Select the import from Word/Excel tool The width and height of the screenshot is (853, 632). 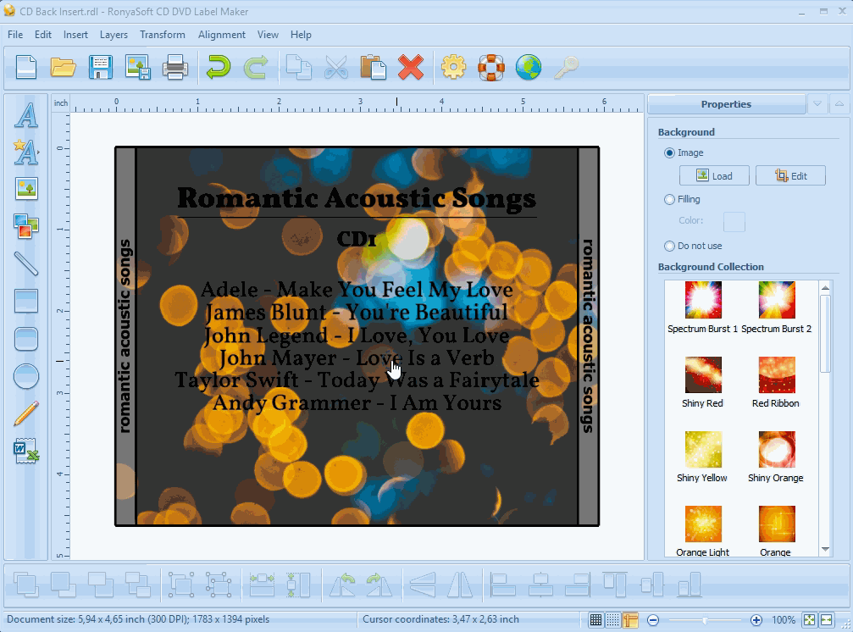(26, 451)
